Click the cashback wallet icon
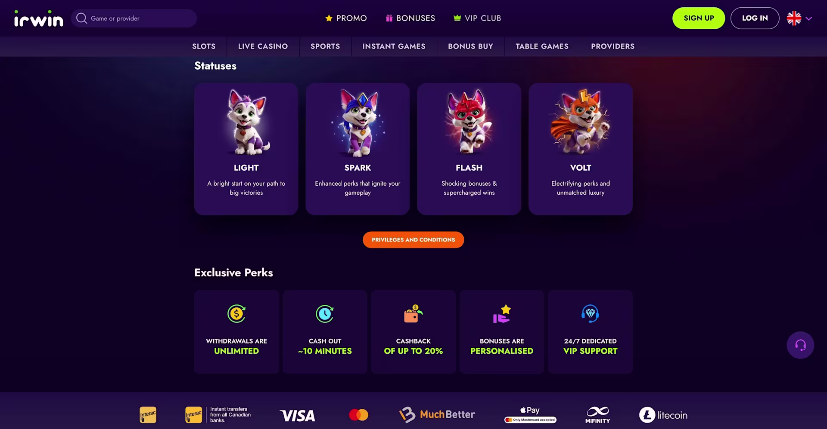Screen dimensions: 827x429 click(x=413, y=313)
